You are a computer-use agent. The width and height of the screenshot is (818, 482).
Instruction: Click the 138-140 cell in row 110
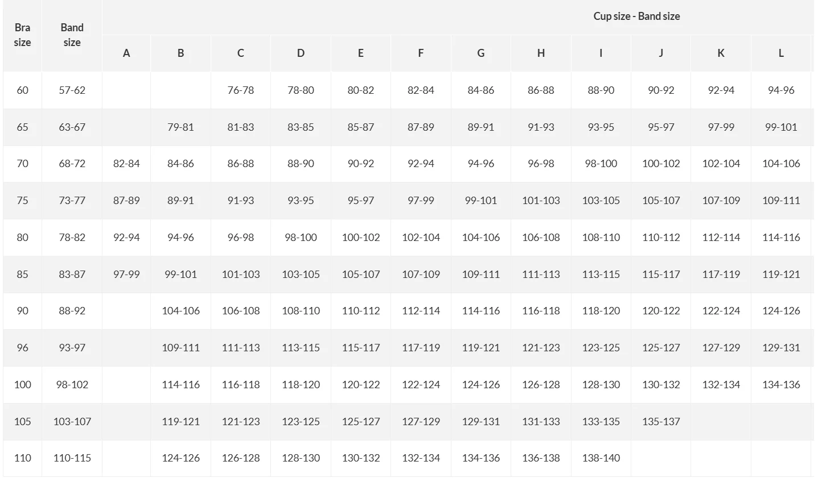click(601, 458)
